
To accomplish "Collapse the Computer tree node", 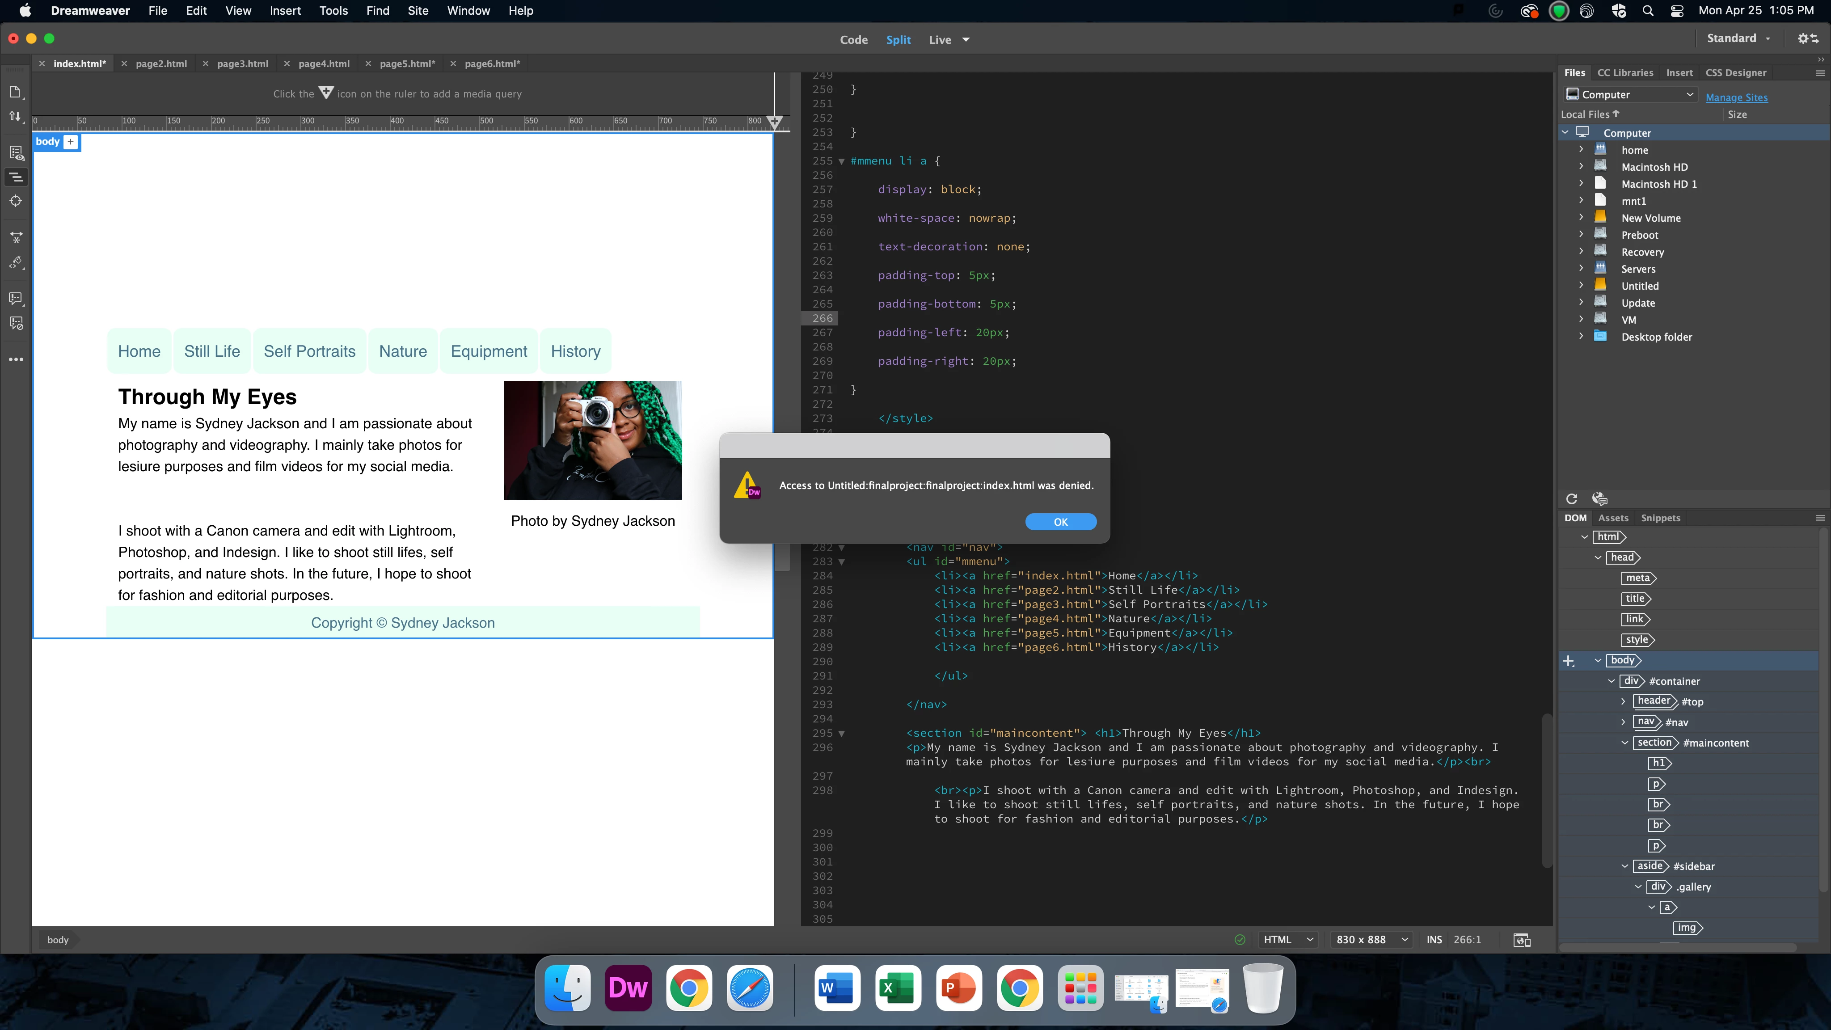I will [1565, 133].
